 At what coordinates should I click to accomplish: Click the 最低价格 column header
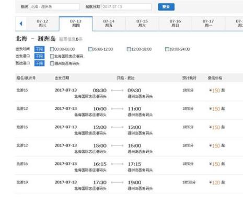click(x=215, y=78)
